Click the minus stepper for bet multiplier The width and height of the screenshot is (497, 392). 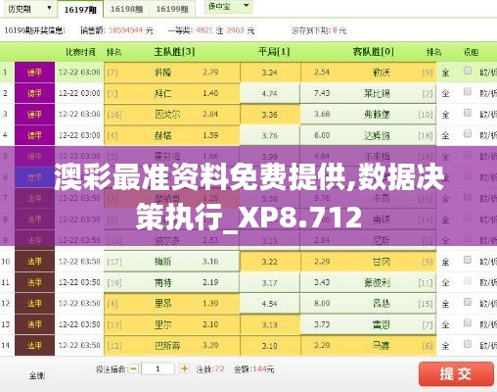pos(134,368)
